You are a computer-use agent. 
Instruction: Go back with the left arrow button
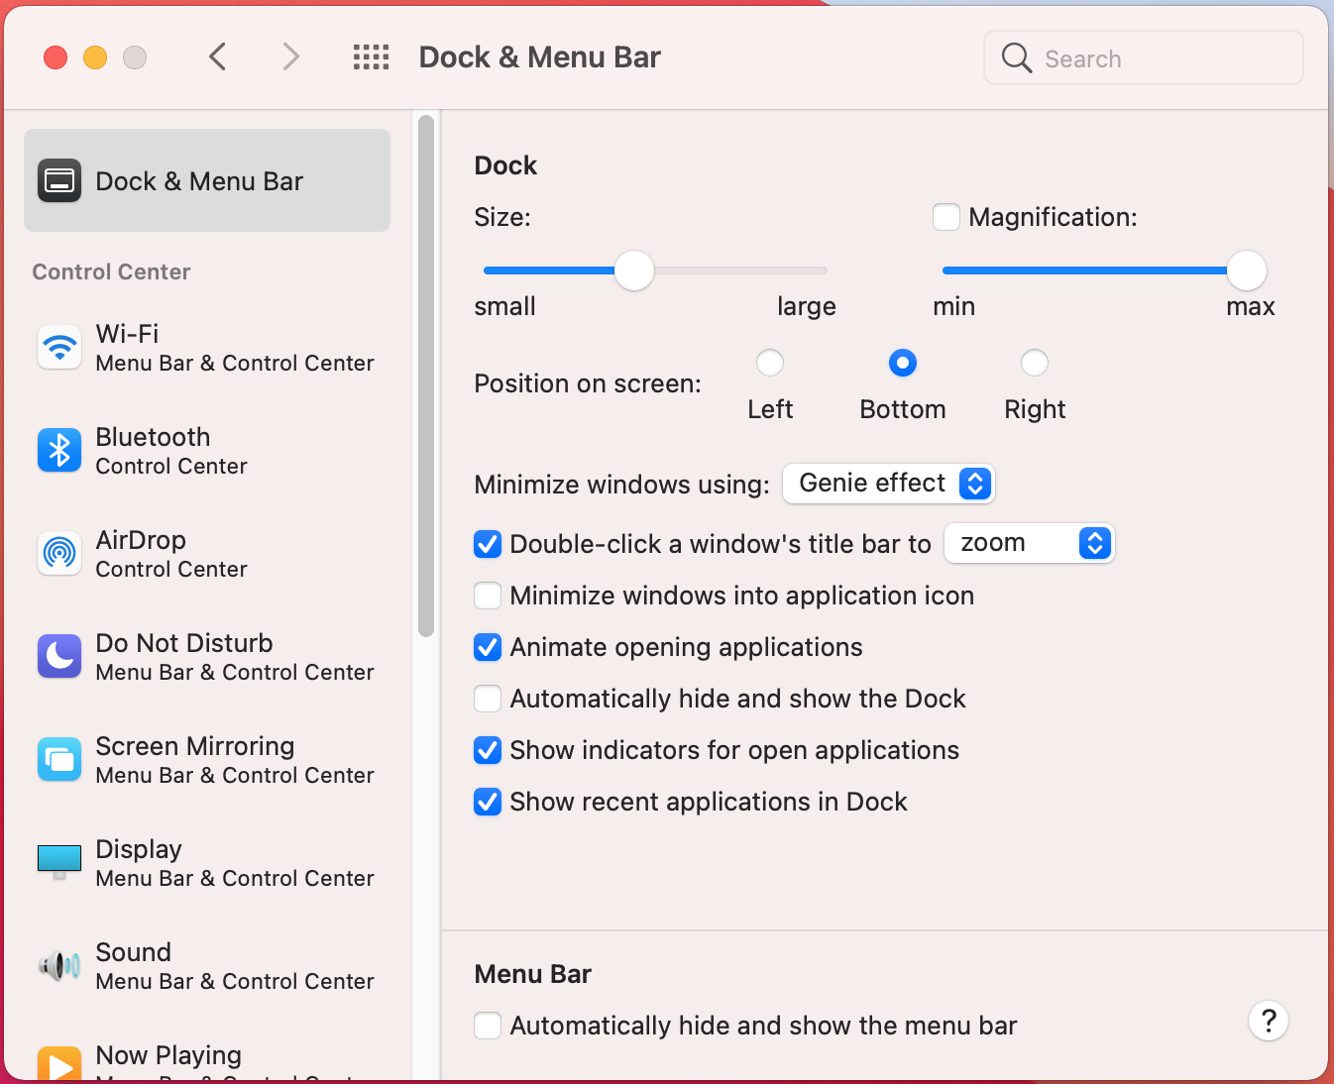[218, 57]
